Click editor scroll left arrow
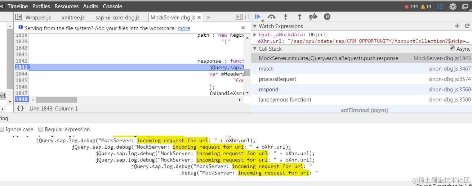This screenshot has height=186, width=472. (x=33, y=100)
